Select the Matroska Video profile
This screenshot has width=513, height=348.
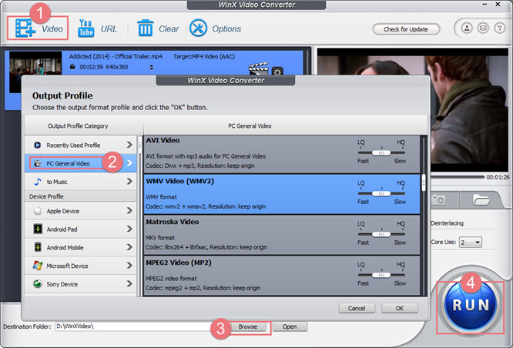[x=282, y=235]
